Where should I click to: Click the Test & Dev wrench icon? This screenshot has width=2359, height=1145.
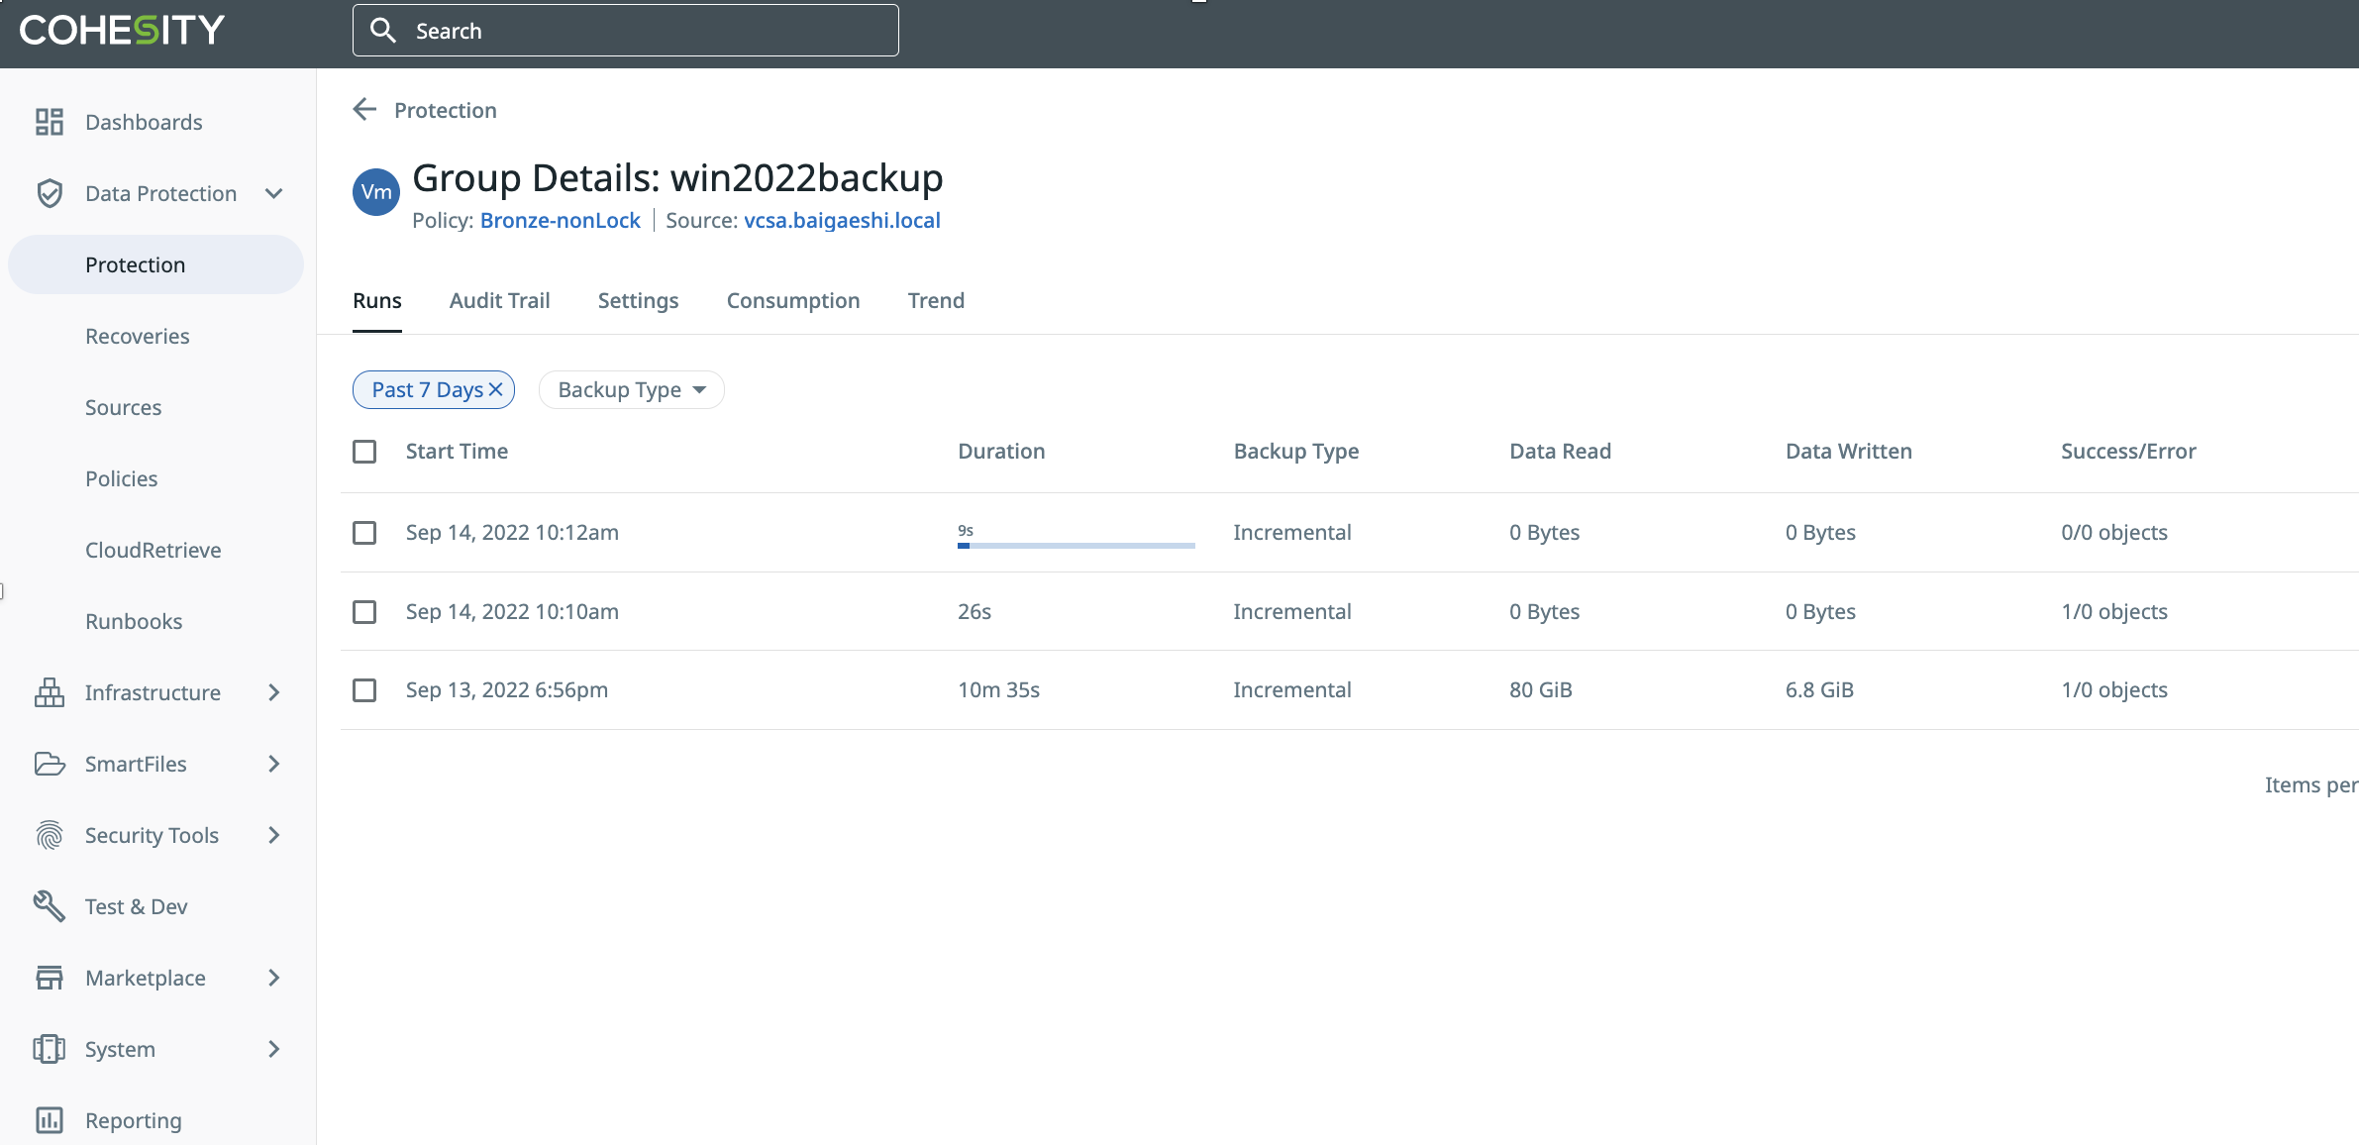[x=50, y=906]
